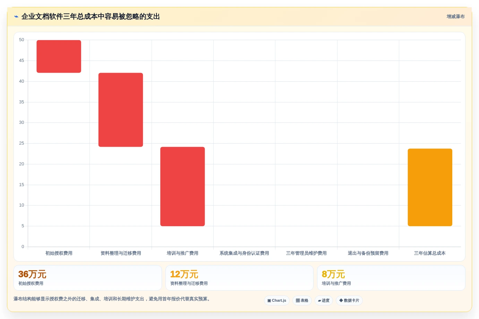Screen dimensions: 479x319
Task: Click the y-axis value 25
Action: [22, 143]
